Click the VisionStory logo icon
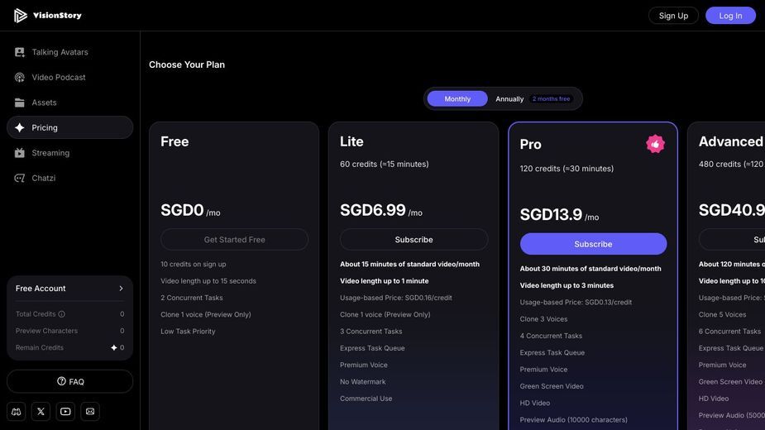765x430 pixels. coord(20,16)
